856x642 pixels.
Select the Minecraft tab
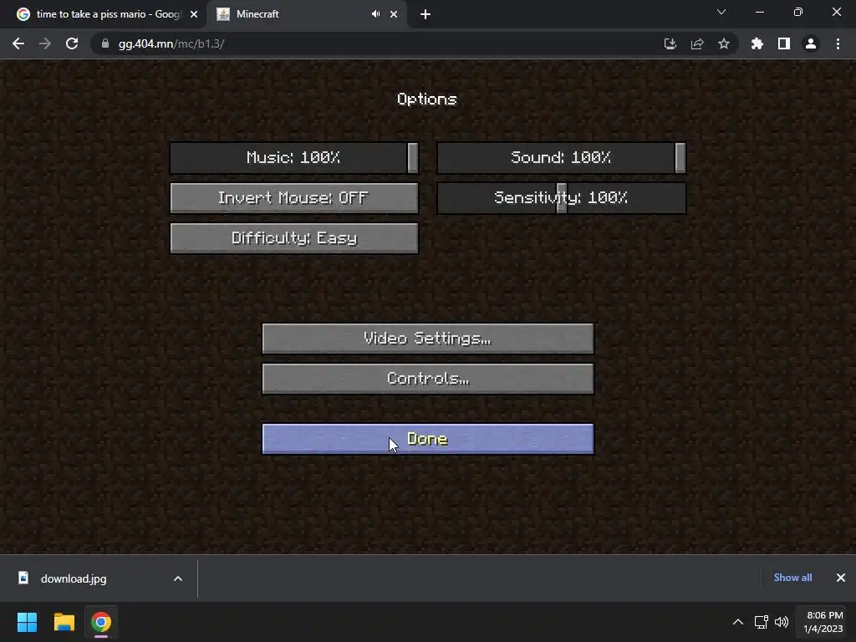click(x=306, y=14)
